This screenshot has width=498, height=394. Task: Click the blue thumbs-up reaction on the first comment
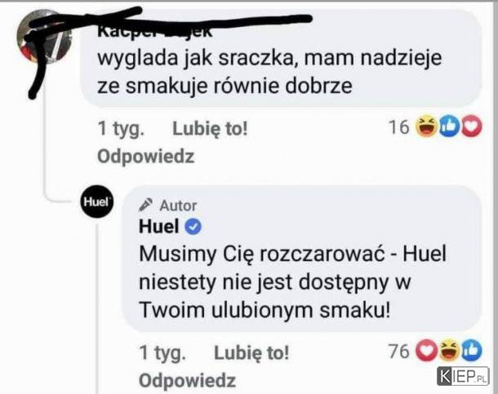click(x=449, y=126)
